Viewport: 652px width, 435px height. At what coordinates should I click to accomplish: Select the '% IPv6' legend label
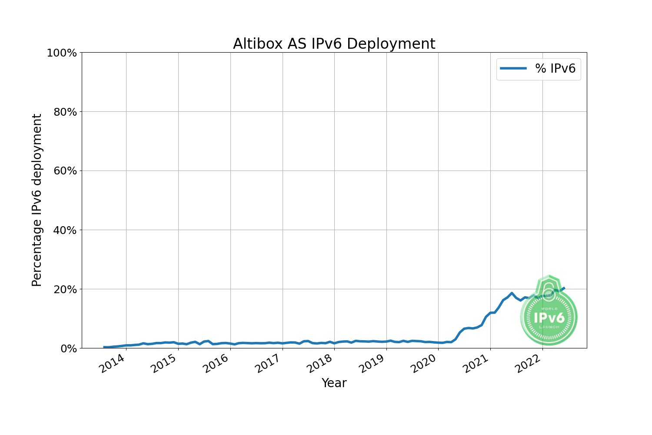pos(555,68)
